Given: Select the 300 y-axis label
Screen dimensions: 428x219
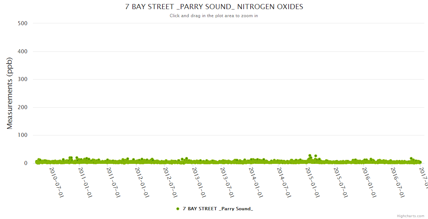Looking at the screenshot, I should coord(22,80).
